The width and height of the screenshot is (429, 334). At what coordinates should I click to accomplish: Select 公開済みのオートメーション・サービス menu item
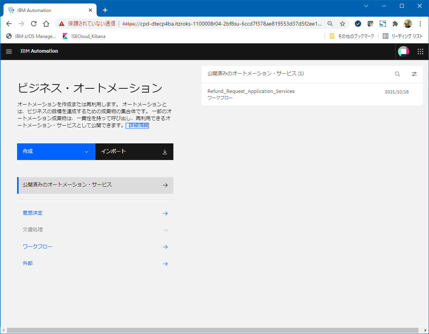95,185
